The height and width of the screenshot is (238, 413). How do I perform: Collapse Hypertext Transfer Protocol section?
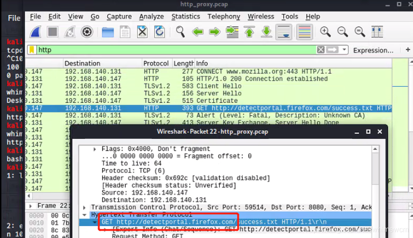(84, 215)
